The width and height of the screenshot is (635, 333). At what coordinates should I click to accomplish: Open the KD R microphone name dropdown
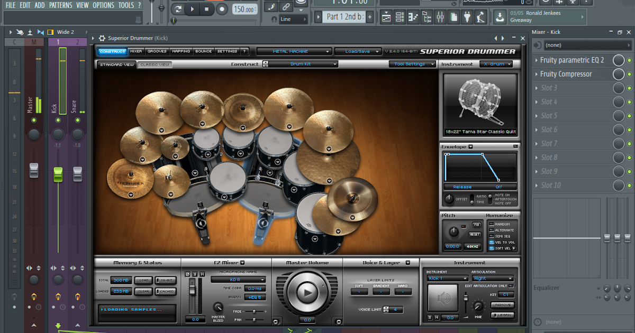pyautogui.click(x=238, y=279)
